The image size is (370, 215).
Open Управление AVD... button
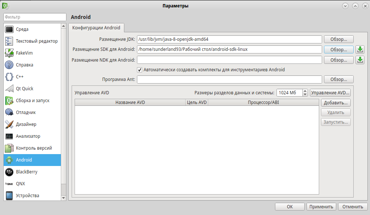330,93
